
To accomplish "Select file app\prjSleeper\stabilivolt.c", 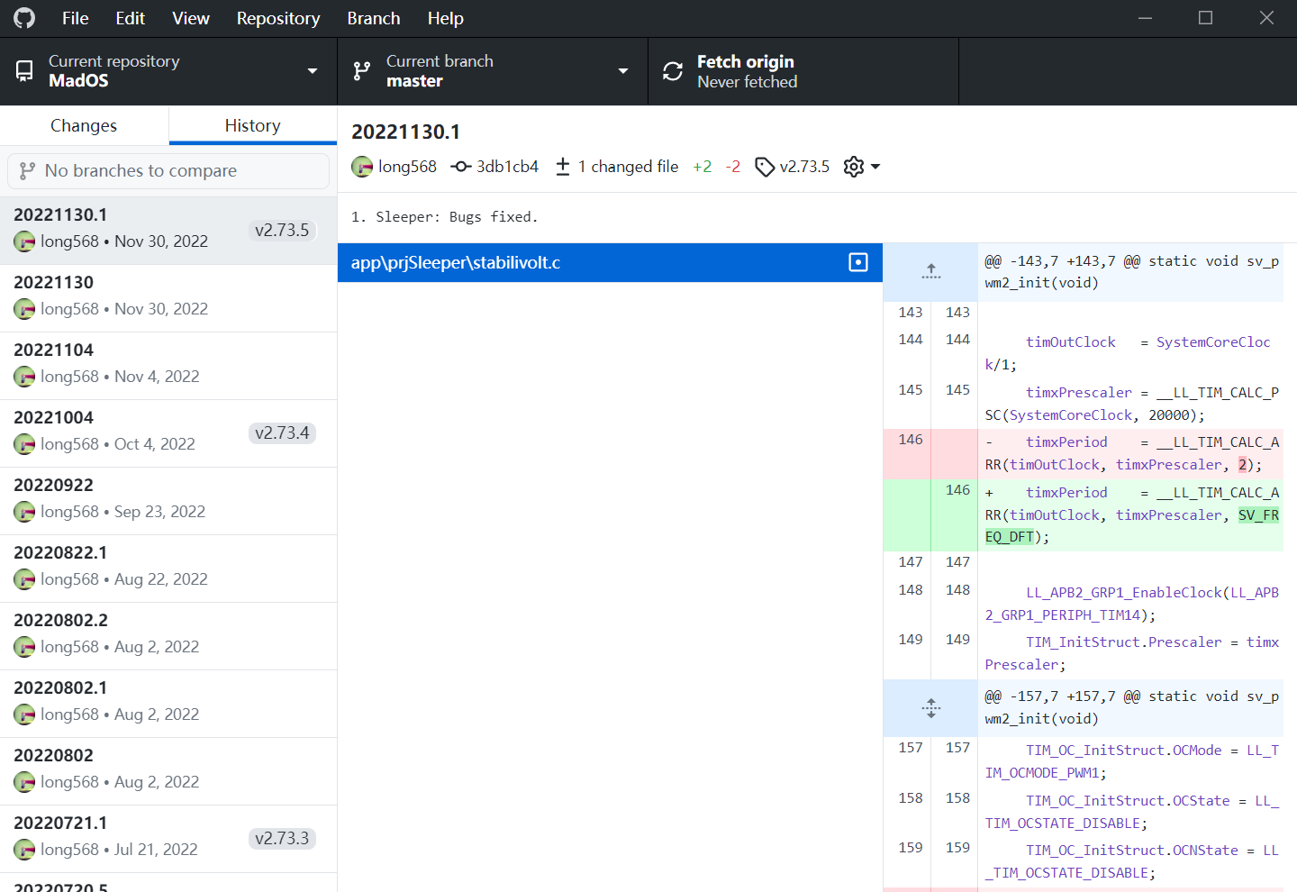I will [610, 262].
